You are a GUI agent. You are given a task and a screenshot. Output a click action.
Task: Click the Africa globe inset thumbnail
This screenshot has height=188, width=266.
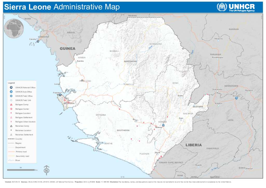click(x=14, y=28)
